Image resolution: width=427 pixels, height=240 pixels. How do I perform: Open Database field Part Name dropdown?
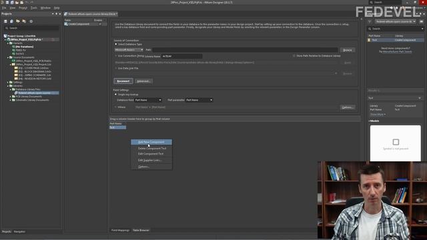coord(148,100)
